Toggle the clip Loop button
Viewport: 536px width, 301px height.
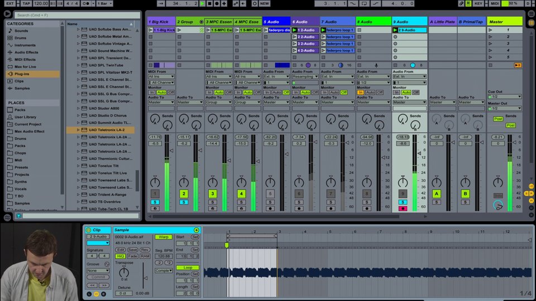[188, 268]
